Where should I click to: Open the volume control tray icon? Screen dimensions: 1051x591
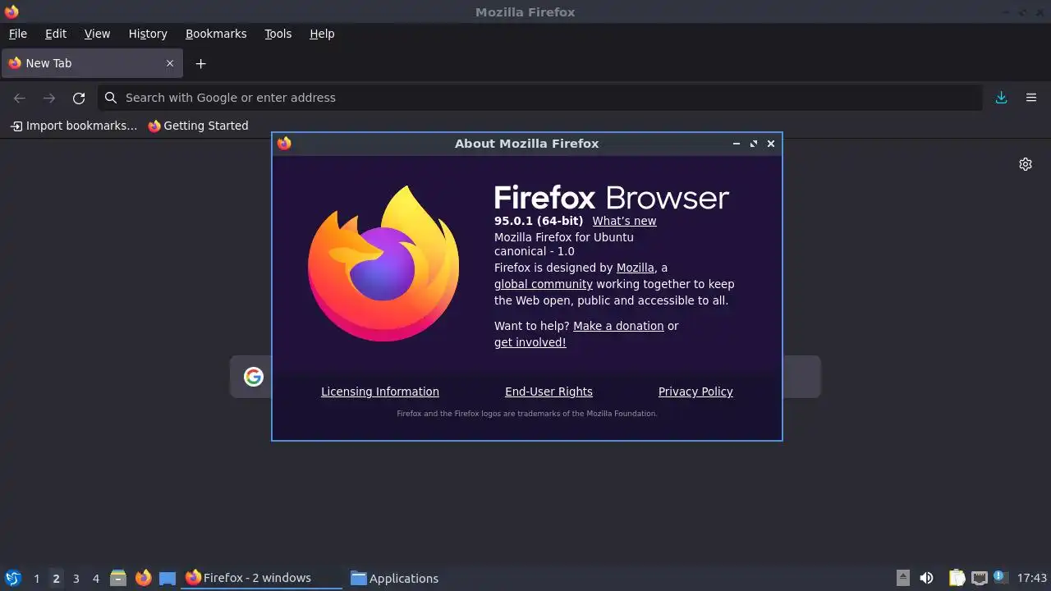(926, 578)
